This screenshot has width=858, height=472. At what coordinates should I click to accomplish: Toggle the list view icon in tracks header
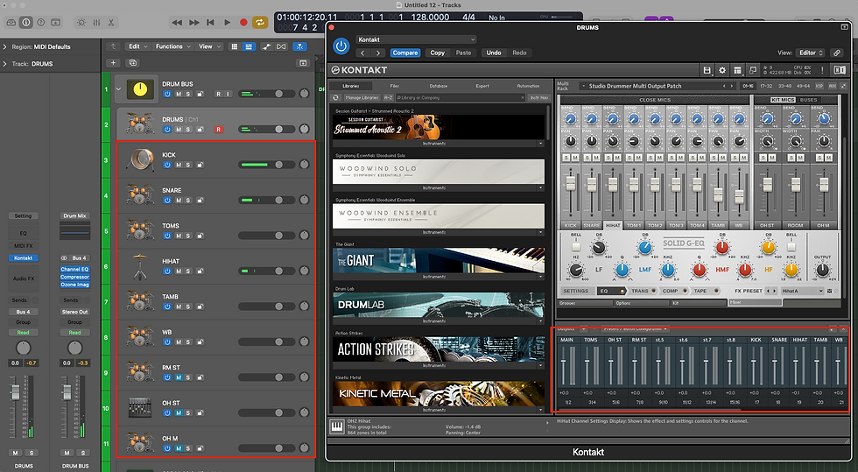tap(249, 46)
